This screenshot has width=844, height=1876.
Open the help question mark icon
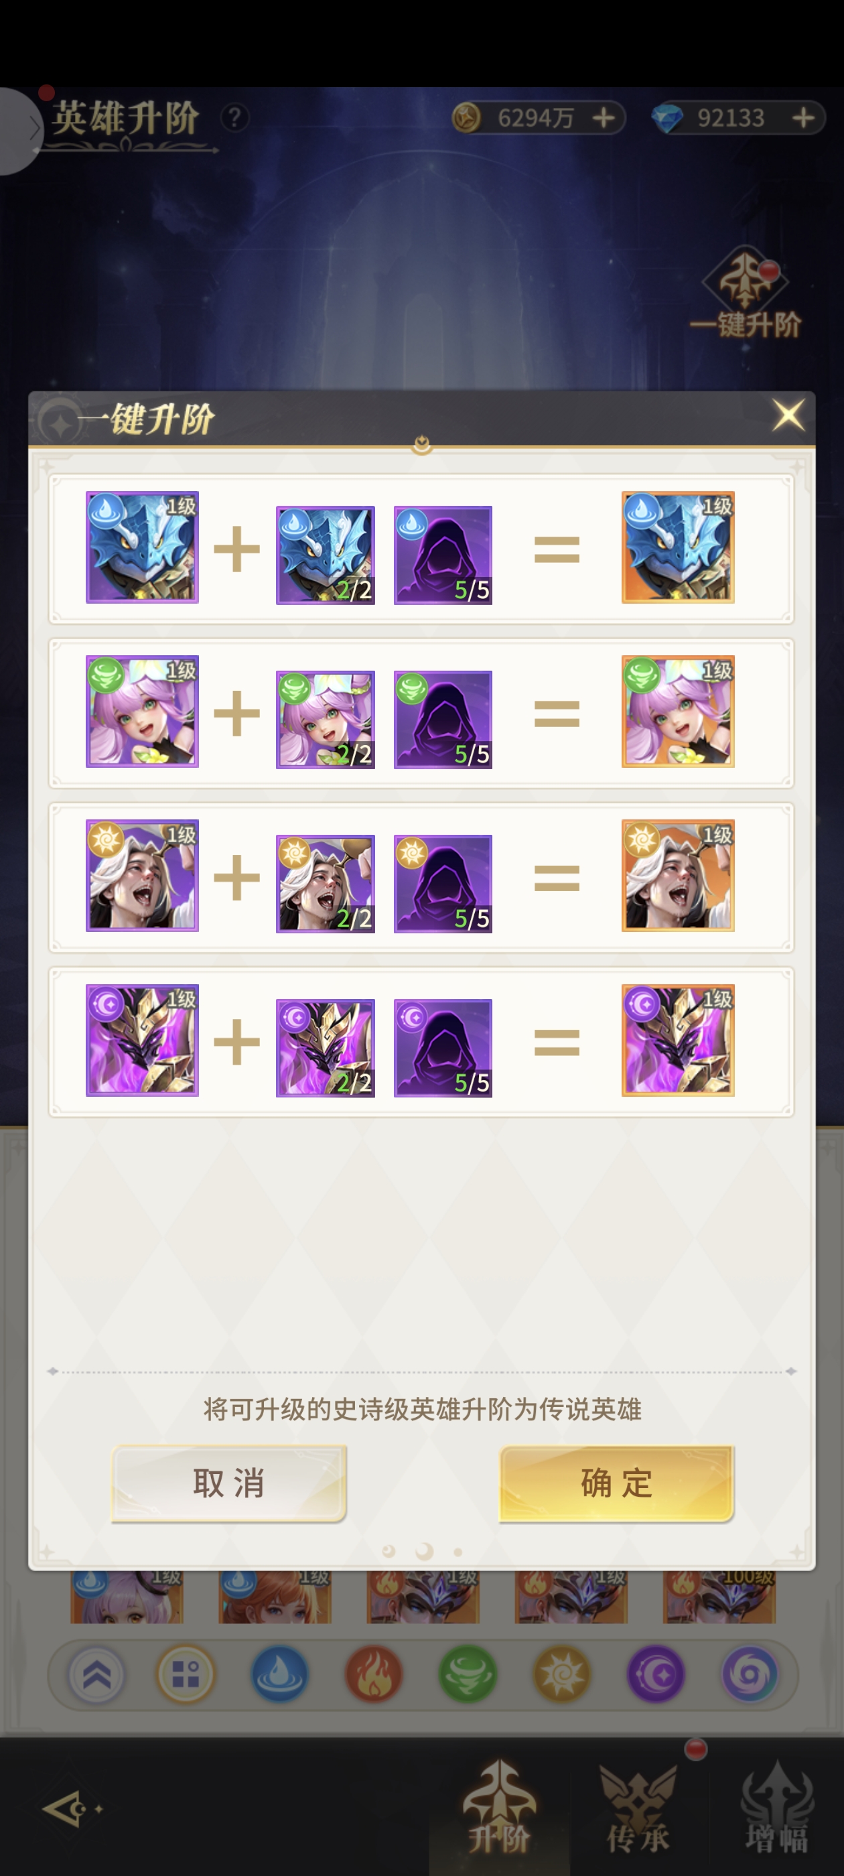tap(234, 117)
